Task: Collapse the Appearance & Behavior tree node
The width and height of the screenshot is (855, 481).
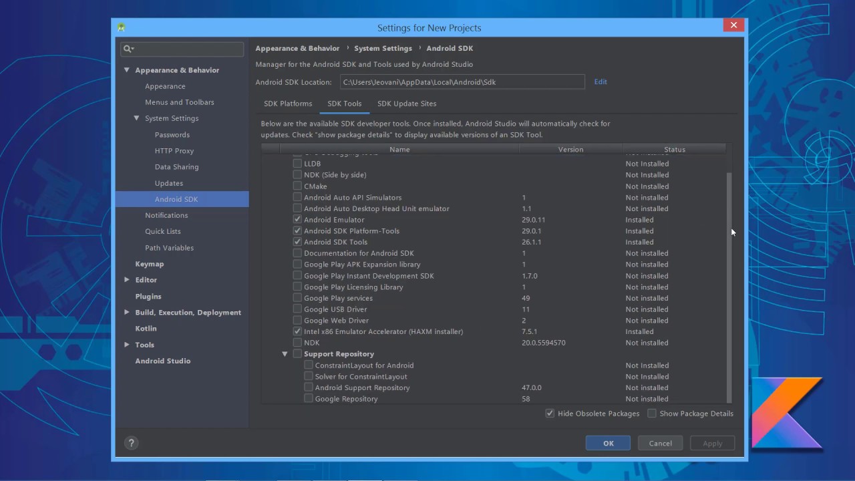Action: 126,70
